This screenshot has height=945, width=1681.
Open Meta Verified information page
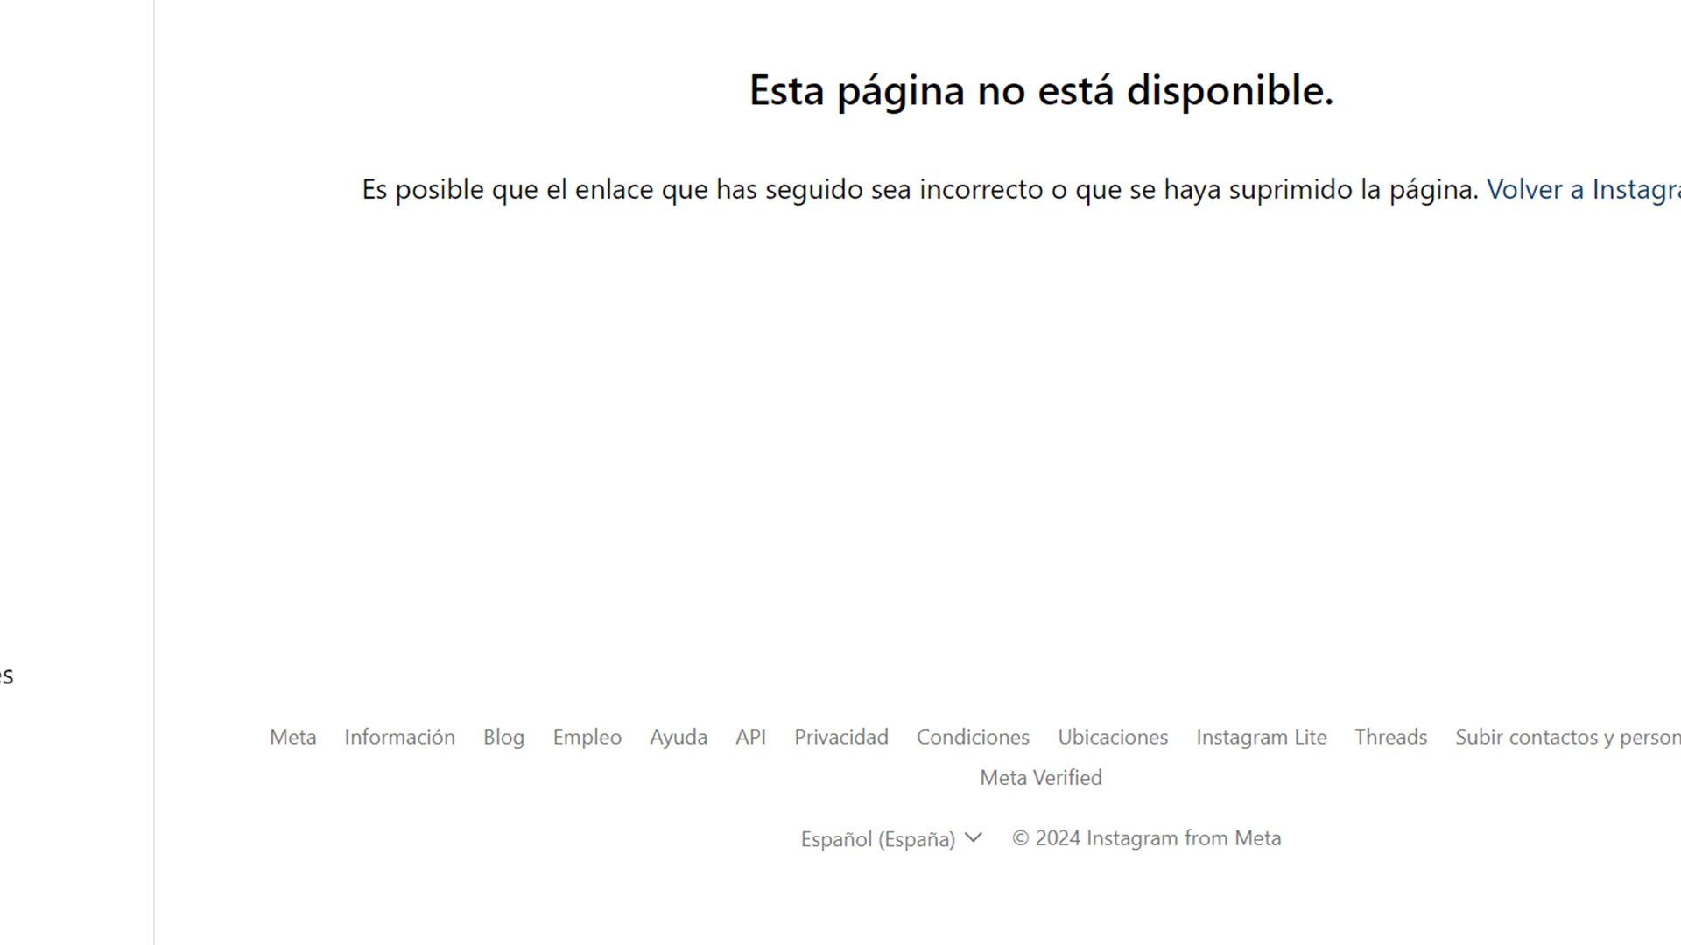tap(1040, 776)
